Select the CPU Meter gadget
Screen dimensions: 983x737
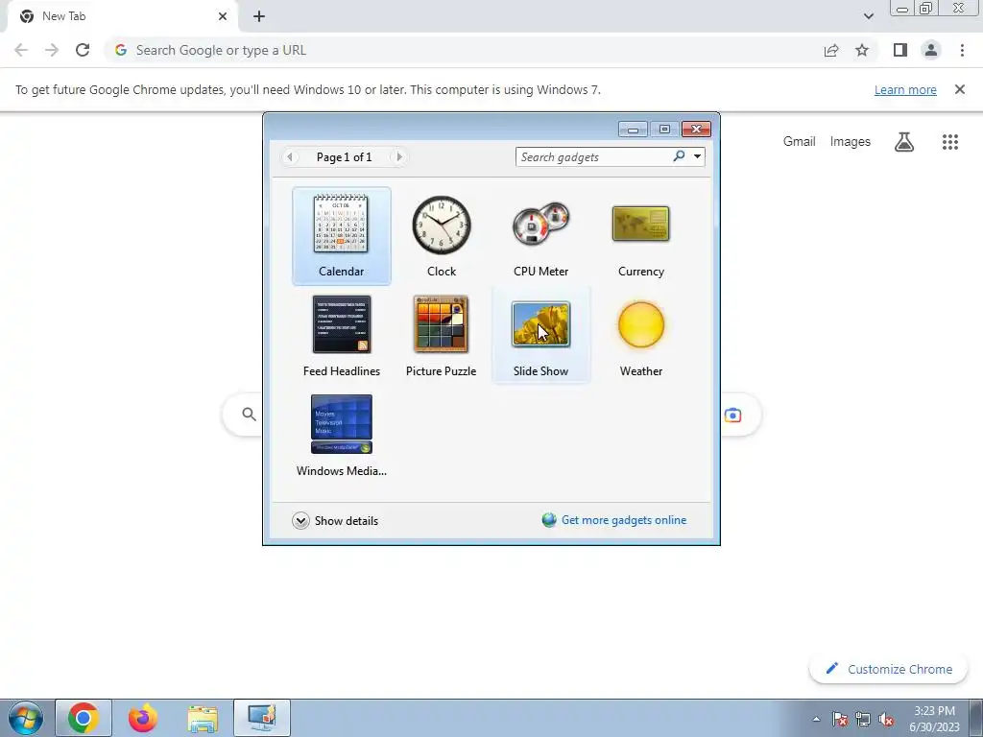(x=541, y=236)
